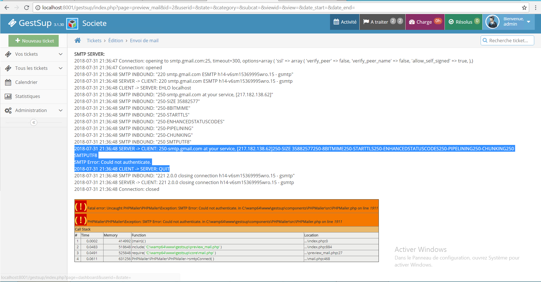The image size is (541, 282).
Task: Expand the Vos tickets submenu
Action: tap(60, 54)
